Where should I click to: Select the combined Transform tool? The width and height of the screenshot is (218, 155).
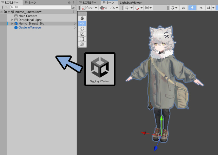click(x=82, y=44)
